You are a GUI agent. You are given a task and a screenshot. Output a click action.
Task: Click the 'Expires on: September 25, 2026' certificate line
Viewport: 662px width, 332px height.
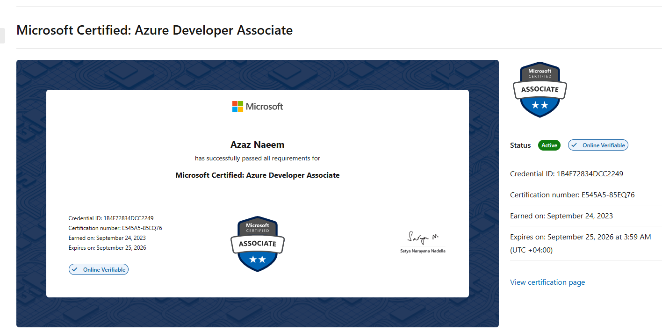pos(107,248)
